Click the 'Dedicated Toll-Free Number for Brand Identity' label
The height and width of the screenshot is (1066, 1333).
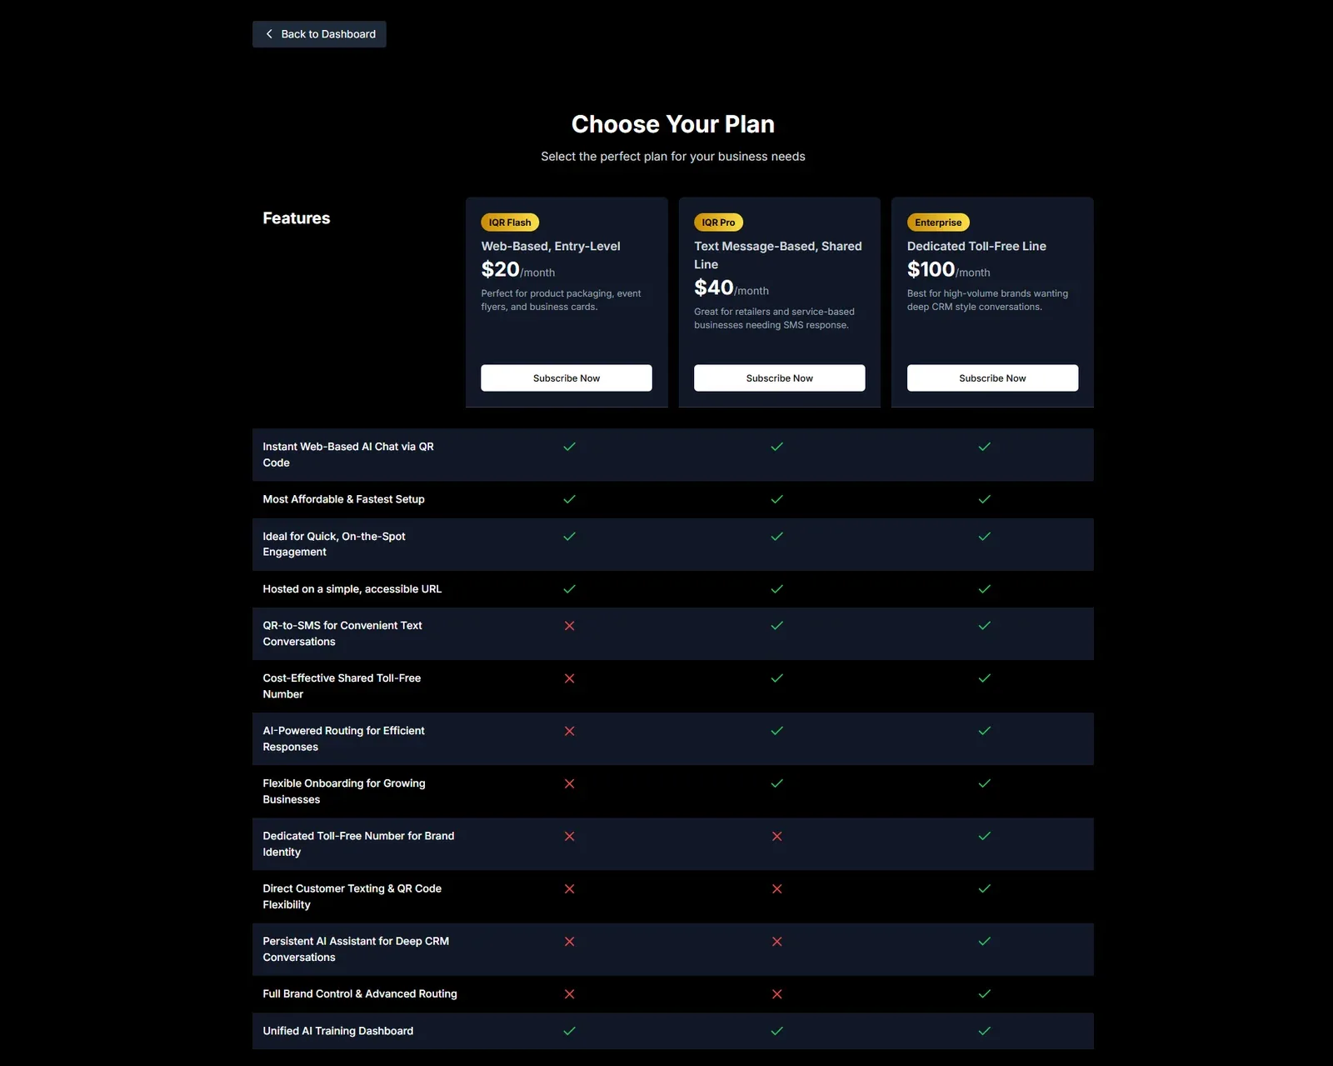tap(358, 843)
